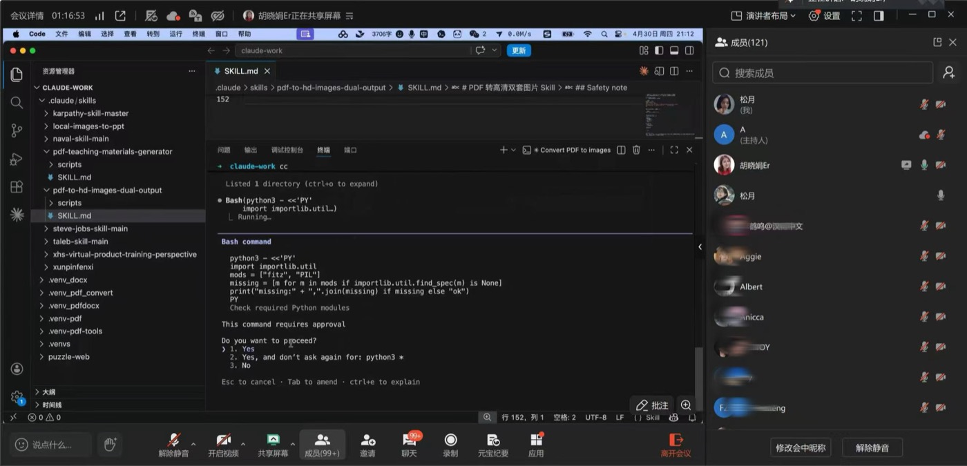Start 录制 recording
Screen dimensions: 967x466
click(x=450, y=445)
